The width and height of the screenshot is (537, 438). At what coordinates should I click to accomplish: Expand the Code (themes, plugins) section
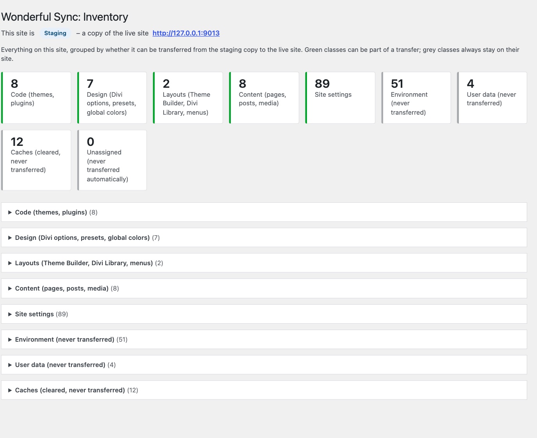pos(264,212)
